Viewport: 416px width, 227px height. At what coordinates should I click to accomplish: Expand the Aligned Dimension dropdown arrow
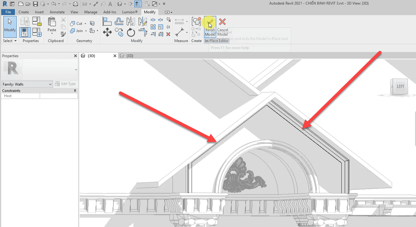(x=187, y=32)
